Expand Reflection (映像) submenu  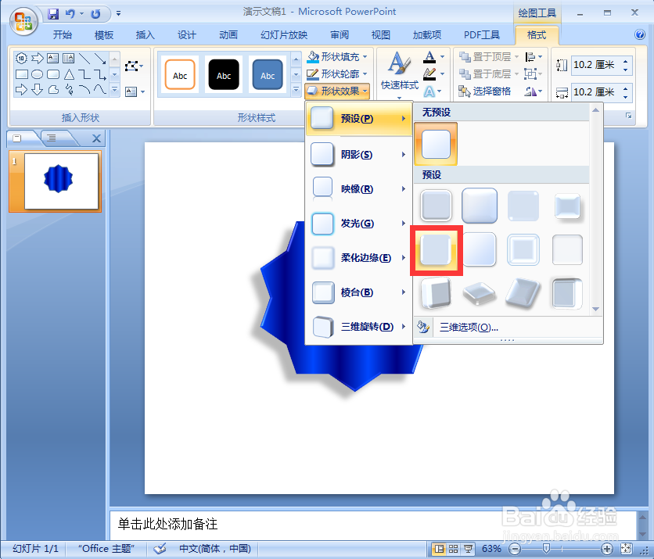pos(359,189)
